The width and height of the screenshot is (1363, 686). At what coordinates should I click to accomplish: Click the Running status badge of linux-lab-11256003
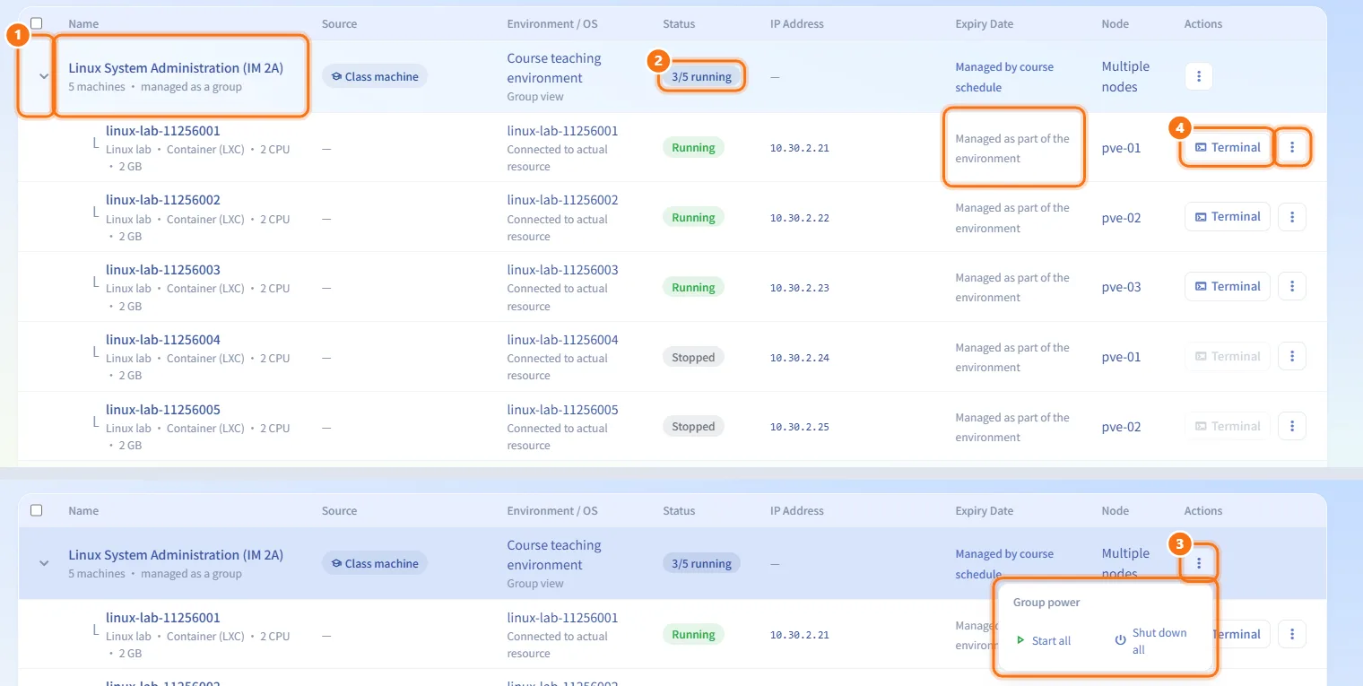pyautogui.click(x=693, y=287)
